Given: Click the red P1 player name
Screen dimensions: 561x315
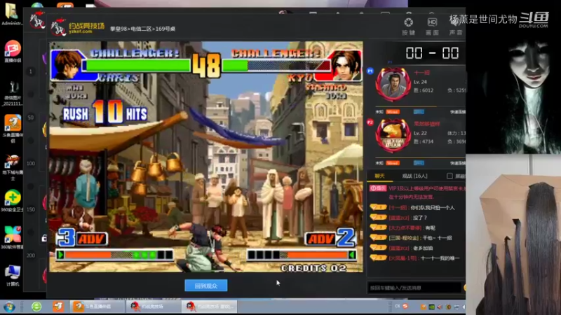Looking at the screenshot, I should point(421,73).
